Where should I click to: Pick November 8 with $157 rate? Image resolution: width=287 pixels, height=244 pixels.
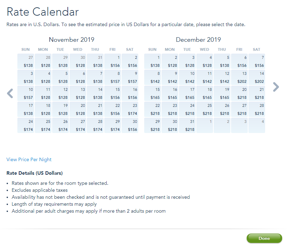click(x=113, y=78)
